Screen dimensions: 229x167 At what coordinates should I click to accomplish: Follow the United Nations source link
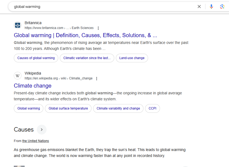coord(35,141)
